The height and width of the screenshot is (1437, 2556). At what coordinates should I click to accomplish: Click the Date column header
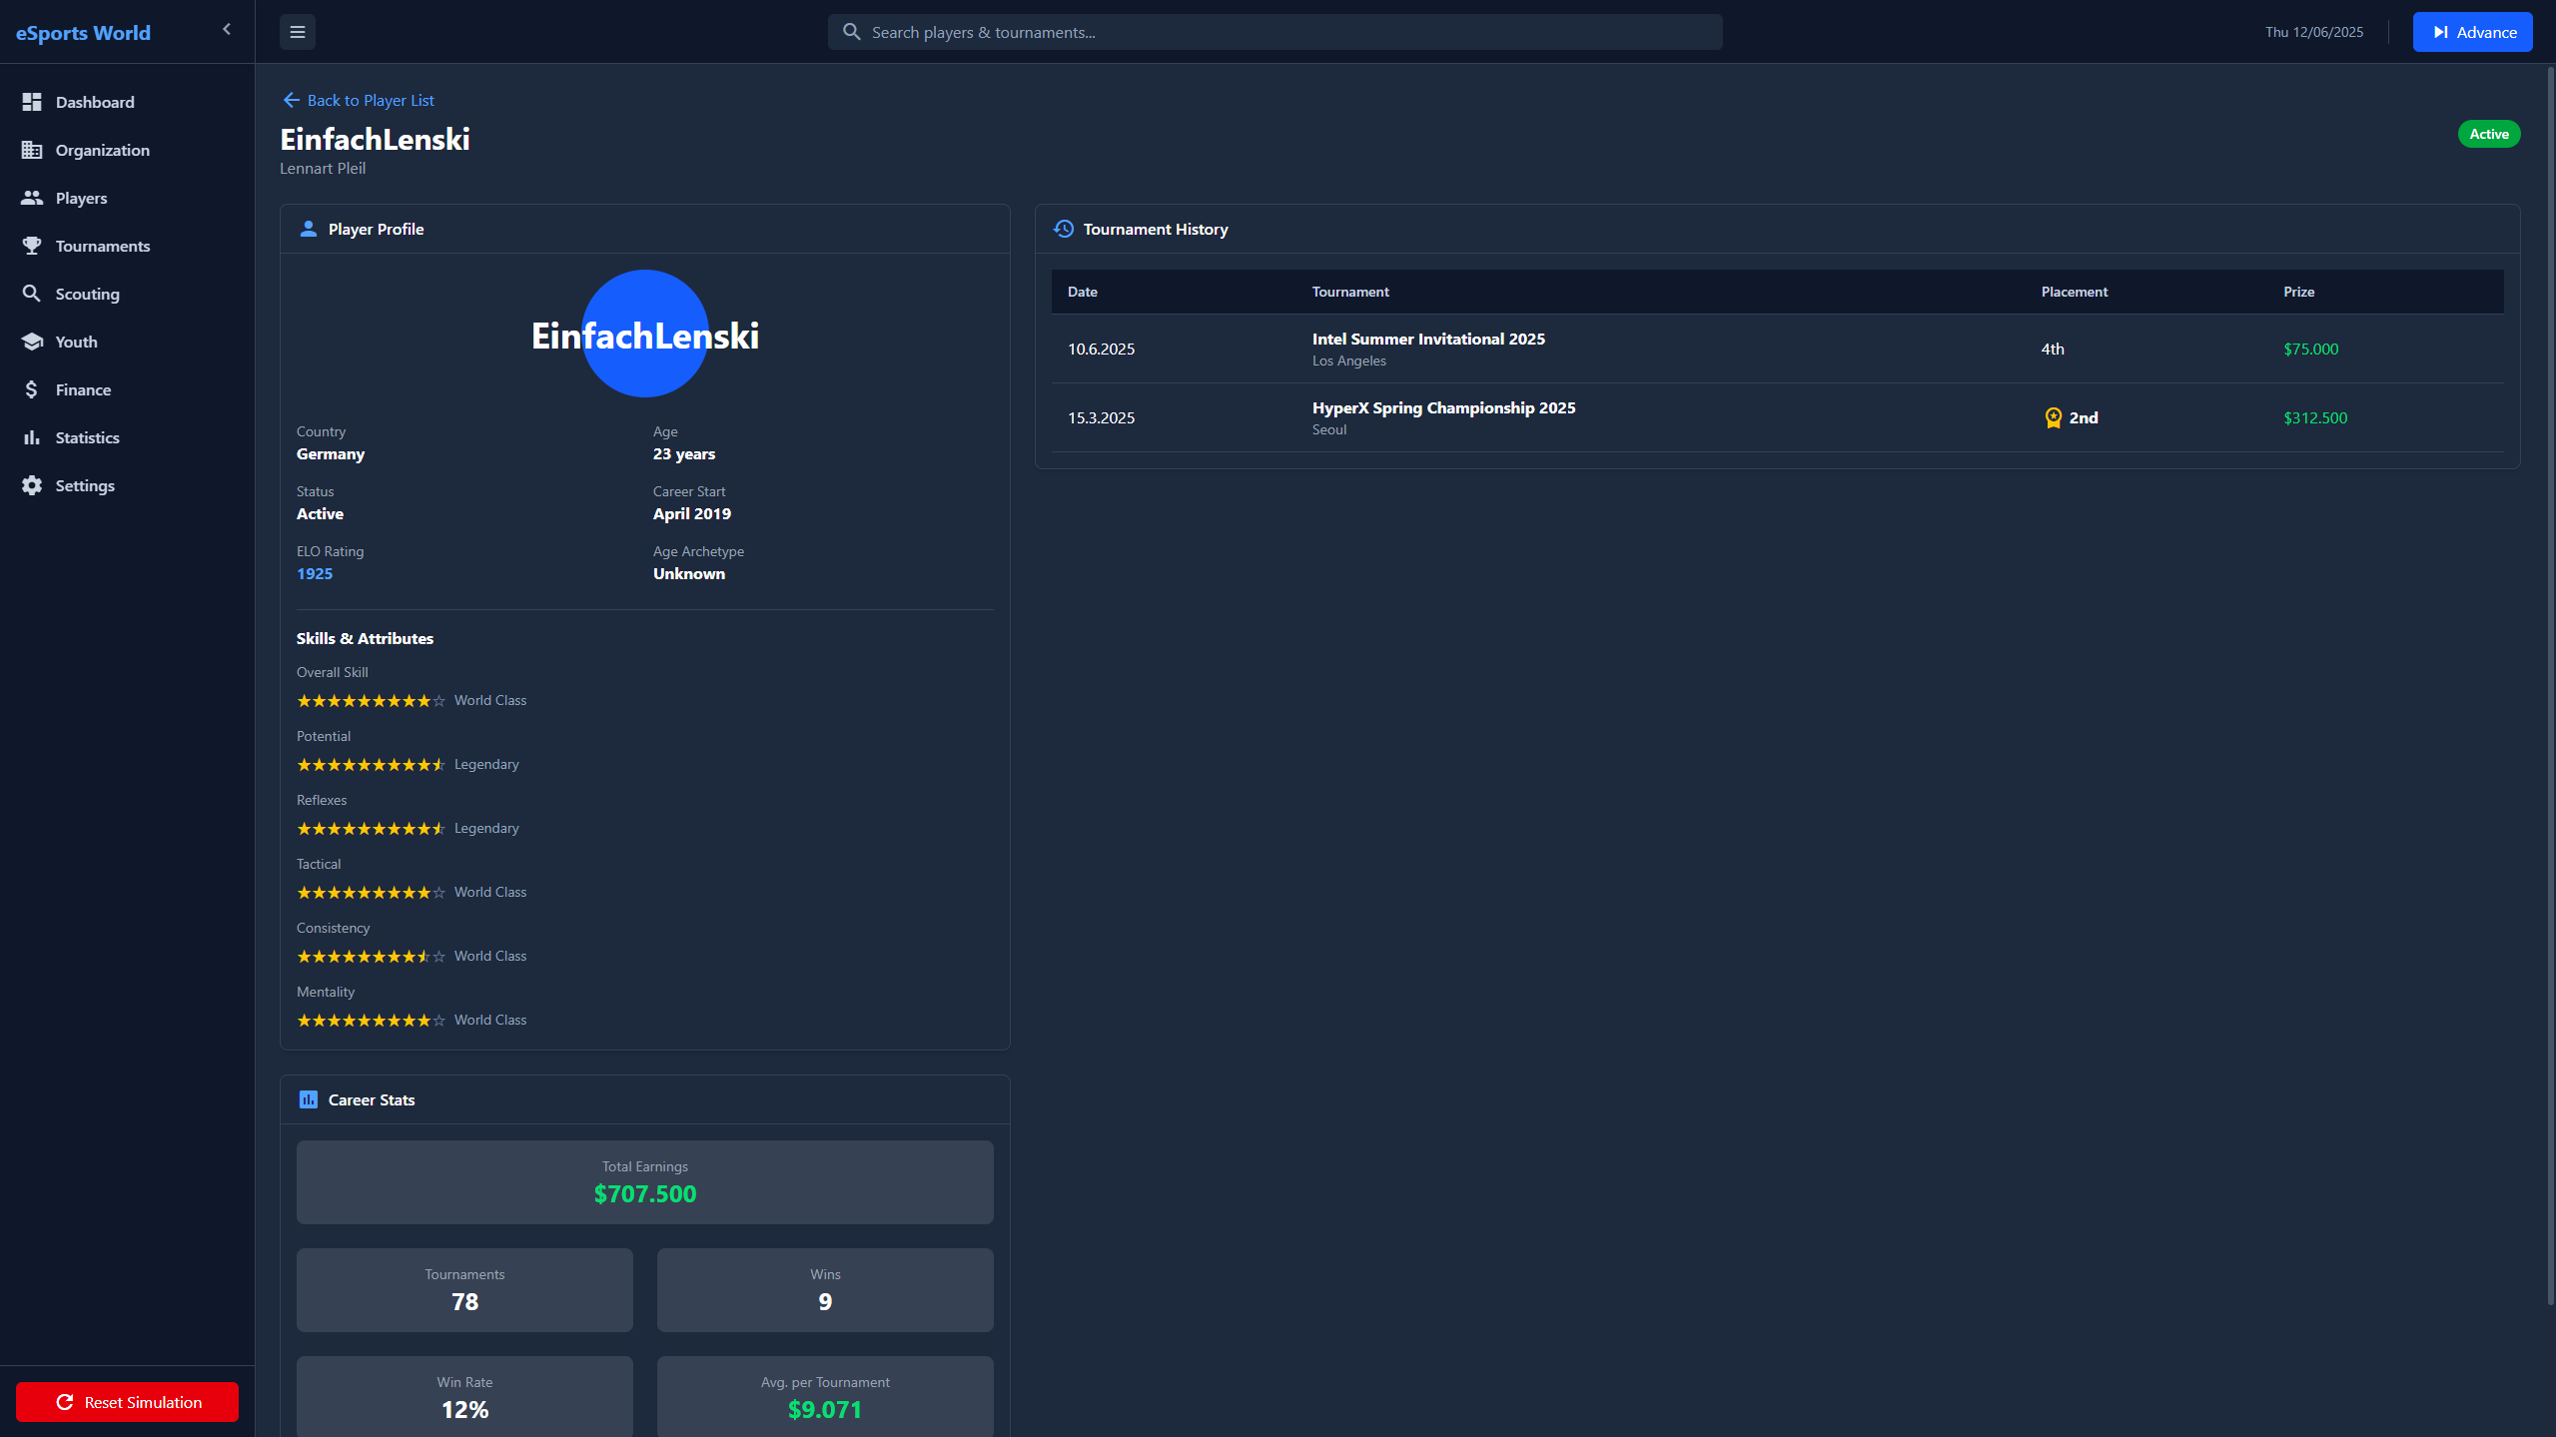[x=1083, y=292]
